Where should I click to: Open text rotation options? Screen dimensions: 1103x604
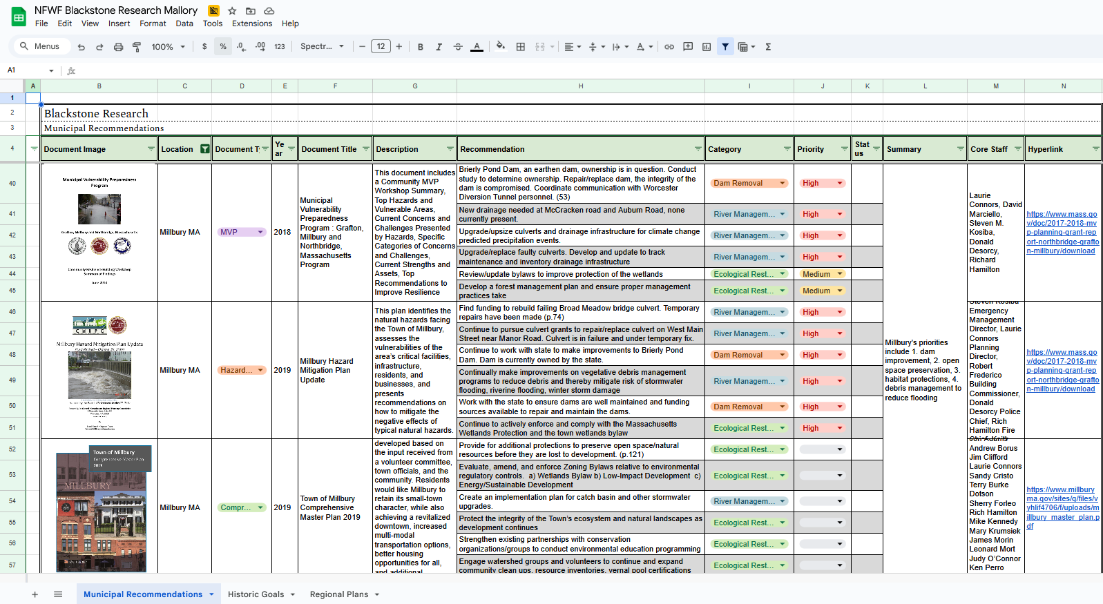(644, 47)
